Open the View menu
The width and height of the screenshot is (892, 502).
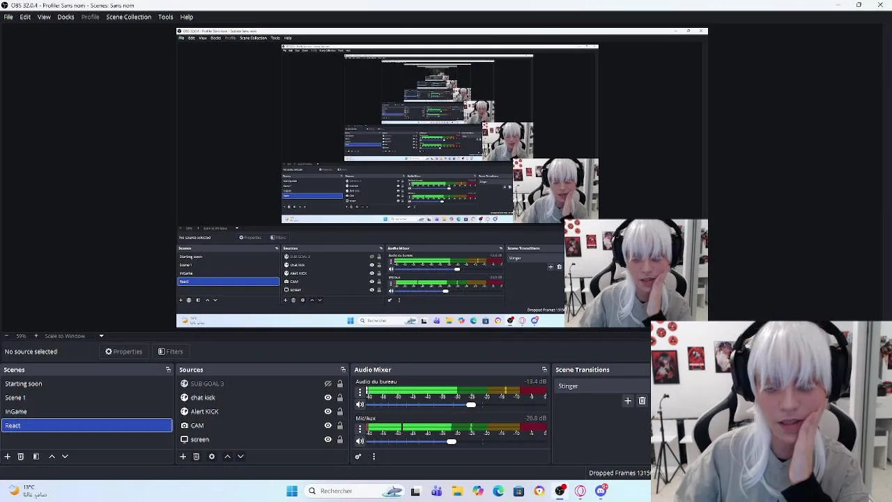coord(44,17)
